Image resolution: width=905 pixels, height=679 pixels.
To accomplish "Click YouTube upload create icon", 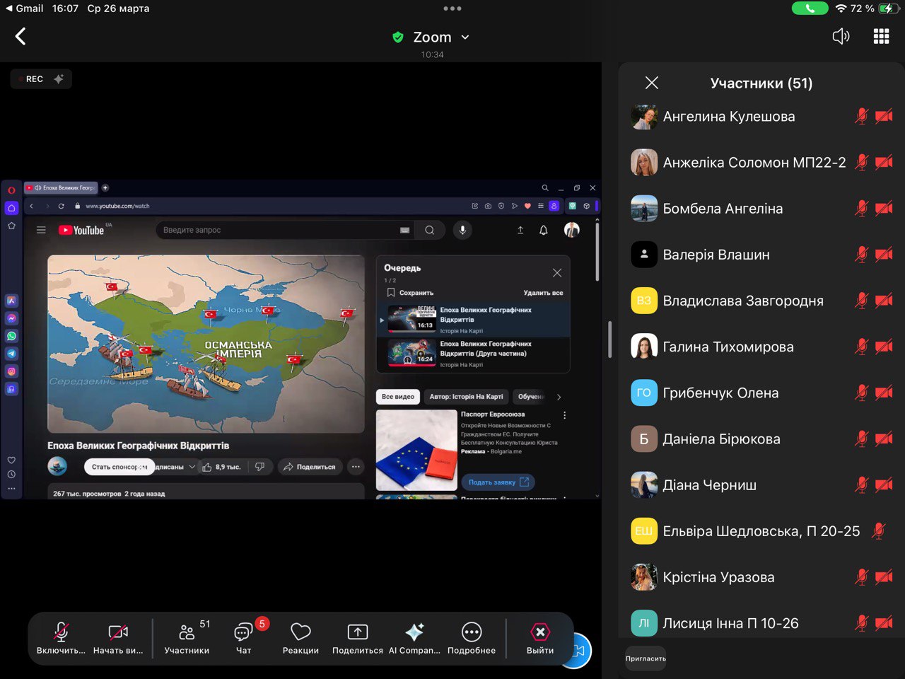I will pyautogui.click(x=520, y=230).
